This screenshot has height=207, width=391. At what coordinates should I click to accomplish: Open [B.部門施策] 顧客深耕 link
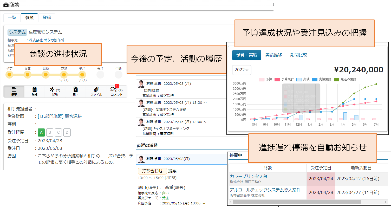(x=60, y=116)
